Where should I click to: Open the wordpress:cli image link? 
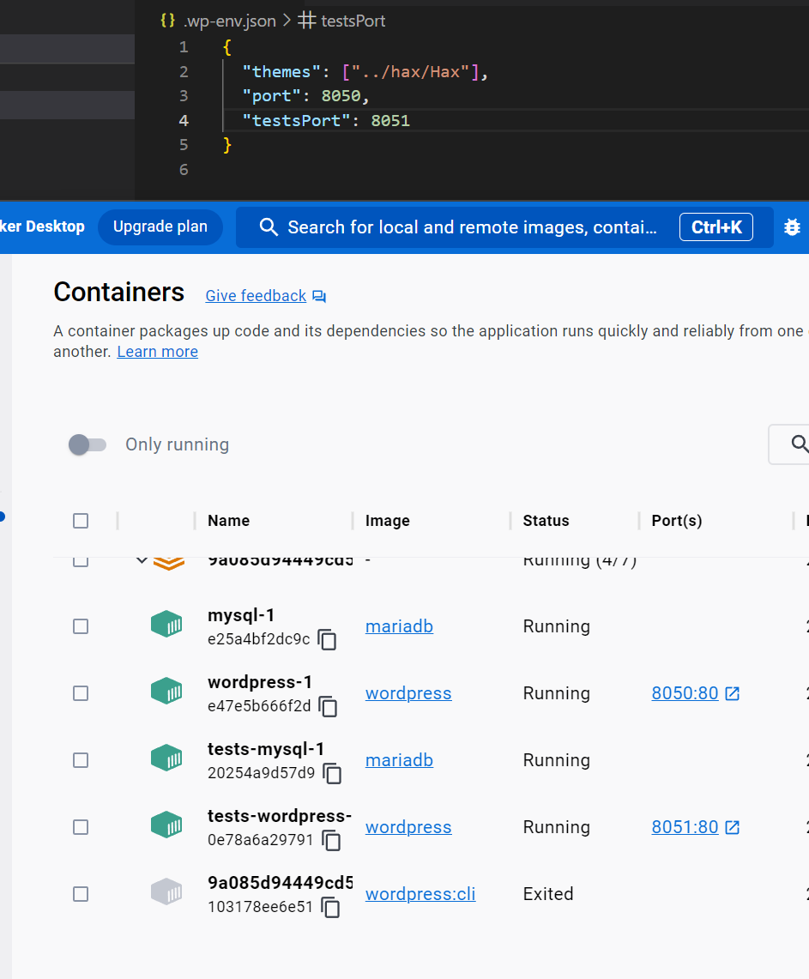click(420, 893)
